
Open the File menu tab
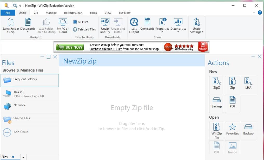8,13
